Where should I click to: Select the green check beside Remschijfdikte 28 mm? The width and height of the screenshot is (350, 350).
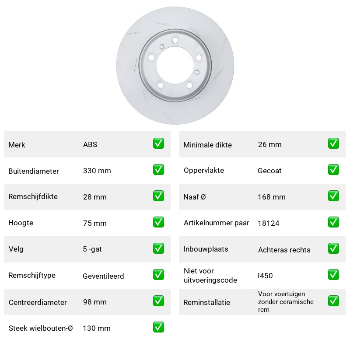[x=158, y=196]
